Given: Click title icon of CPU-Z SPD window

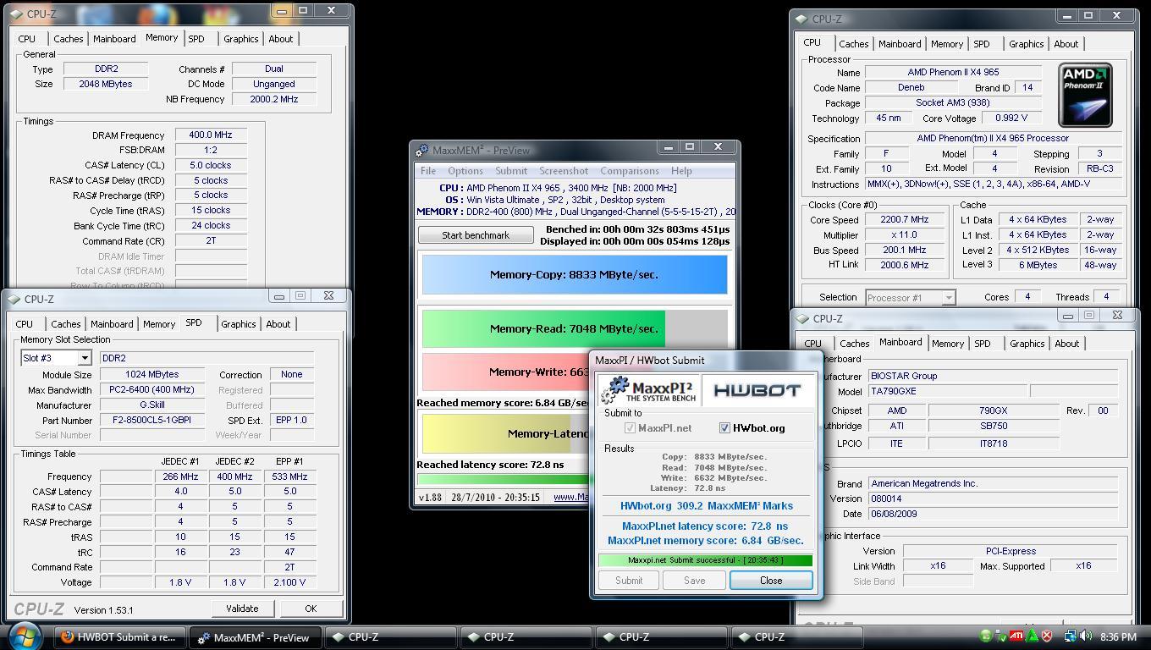Looking at the screenshot, I should click(x=14, y=299).
